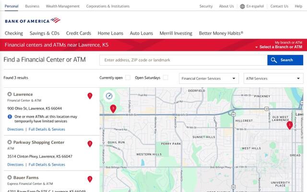This screenshot has width=307, height=192.
Task: Click the red pin beside Bauer Farms
Action: click(90, 179)
